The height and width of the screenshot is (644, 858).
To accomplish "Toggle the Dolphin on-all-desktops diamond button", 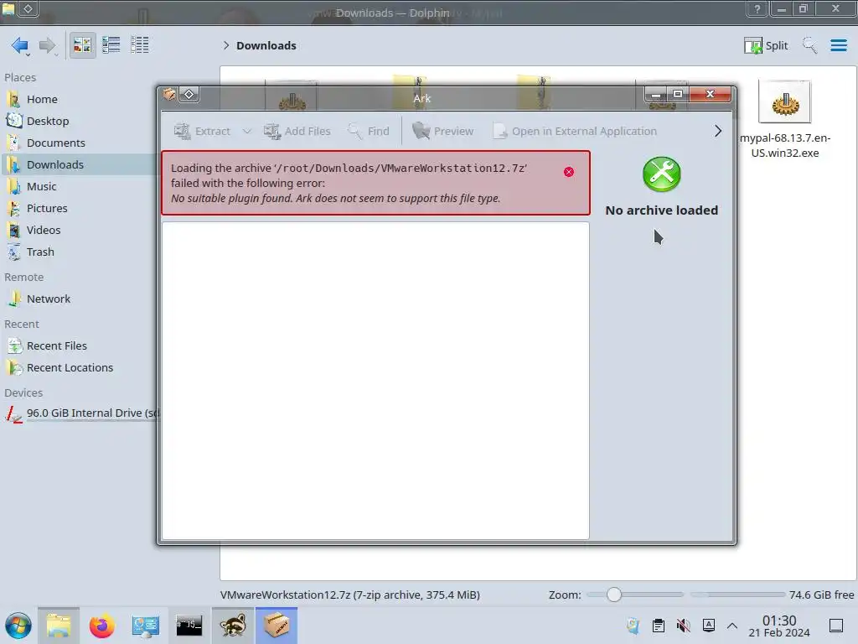I will pyautogui.click(x=28, y=8).
